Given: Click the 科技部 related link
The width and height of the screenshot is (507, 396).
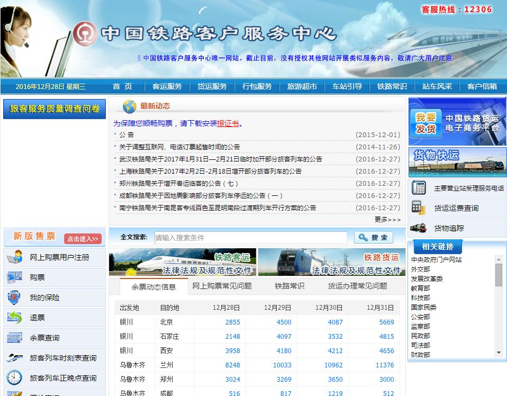Looking at the screenshot, I should click(420, 298).
